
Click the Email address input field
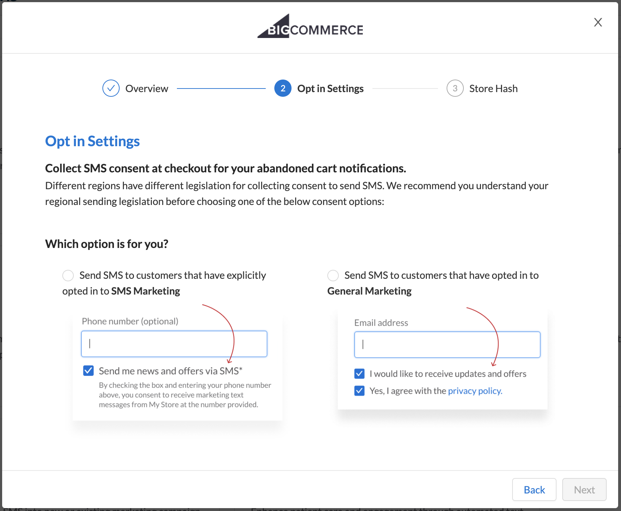[447, 344]
